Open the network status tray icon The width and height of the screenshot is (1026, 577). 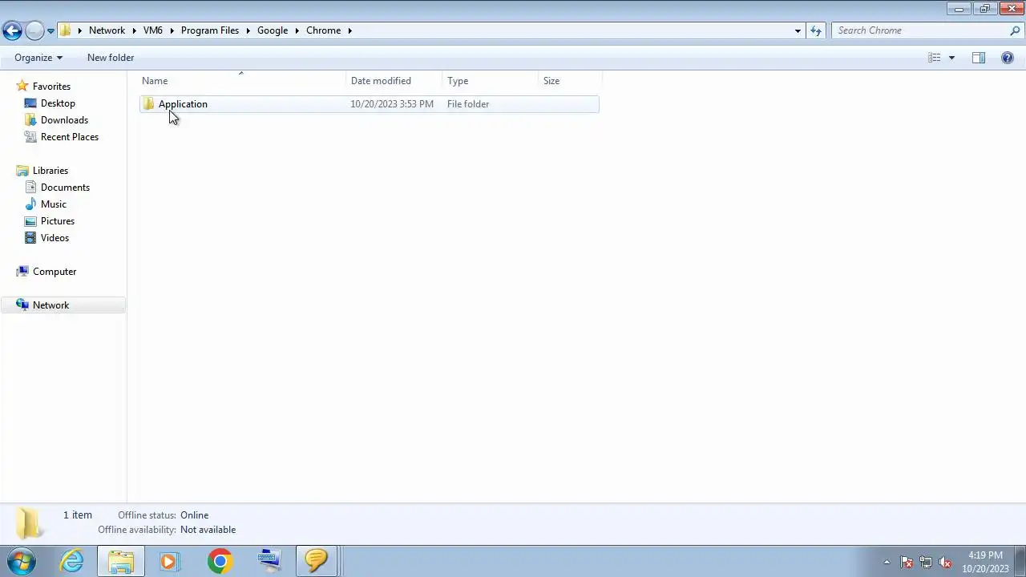[926, 563]
